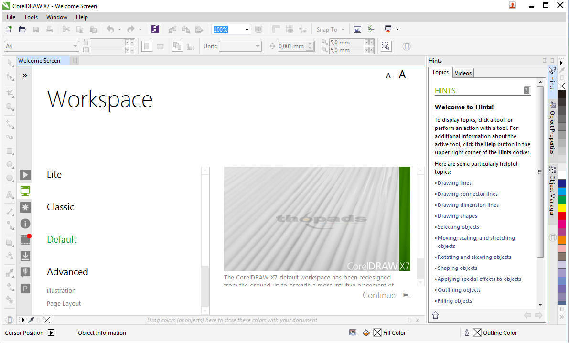Screen dimensions: 569x343
Task: Open the zoom level dropdown
Action: (247, 30)
